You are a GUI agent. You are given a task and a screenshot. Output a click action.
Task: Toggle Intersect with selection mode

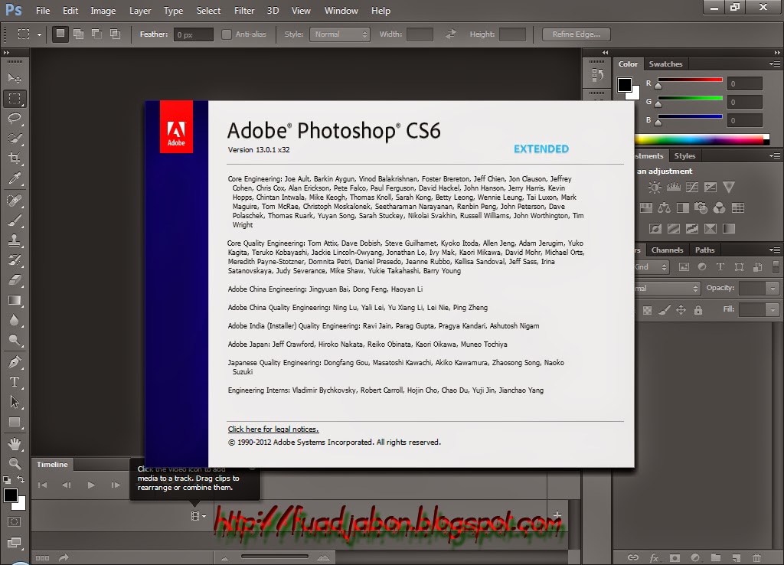pyautogui.click(x=116, y=34)
